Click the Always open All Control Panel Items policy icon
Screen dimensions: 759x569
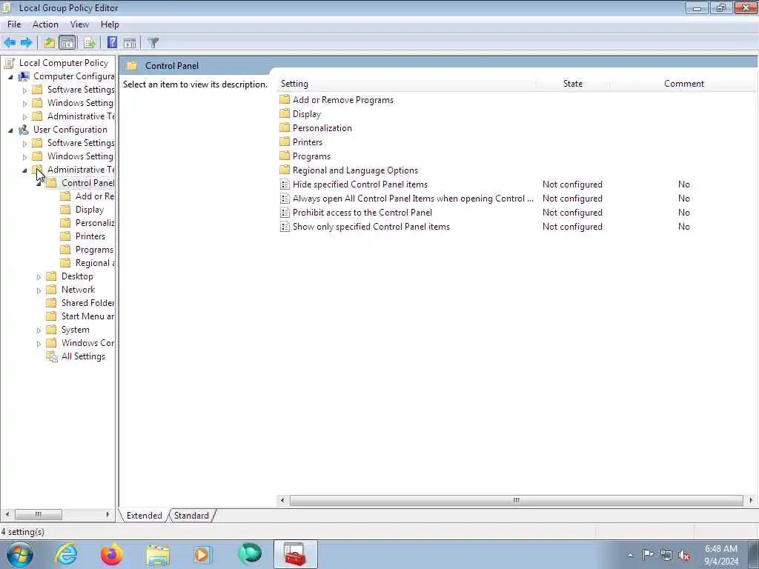(285, 199)
